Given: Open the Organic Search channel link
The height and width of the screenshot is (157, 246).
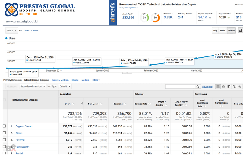Looking at the screenshot, I should click(x=24, y=126).
